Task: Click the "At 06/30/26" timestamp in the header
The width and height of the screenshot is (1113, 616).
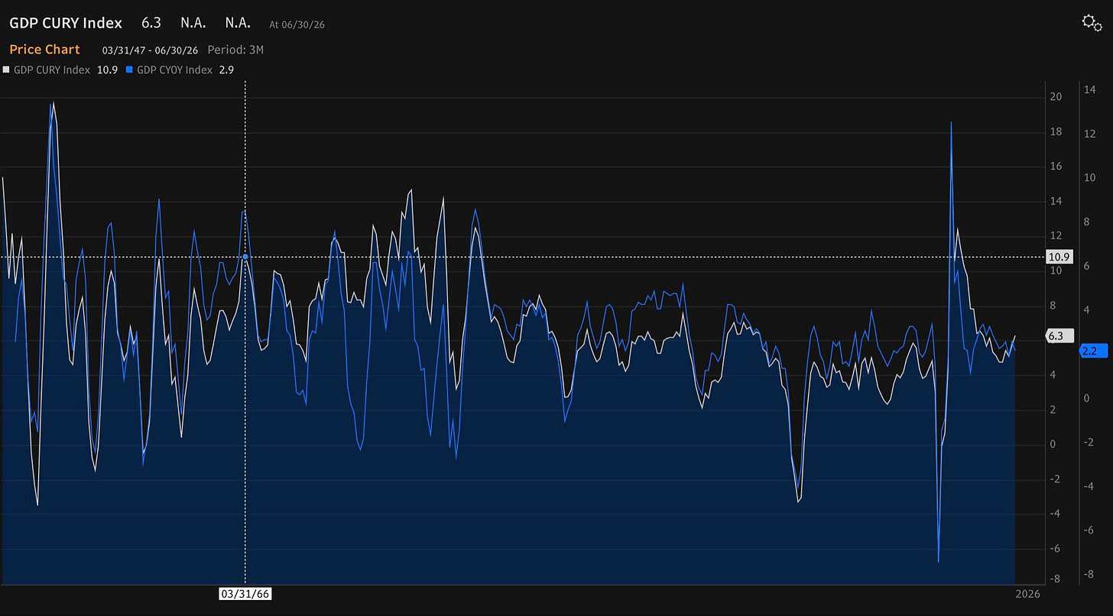Action: pos(296,24)
